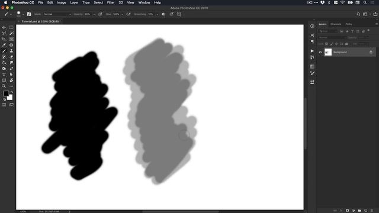
Task: Toggle the Brush Settings panel
Action: pos(29,14)
